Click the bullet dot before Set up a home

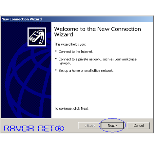pos(56,70)
